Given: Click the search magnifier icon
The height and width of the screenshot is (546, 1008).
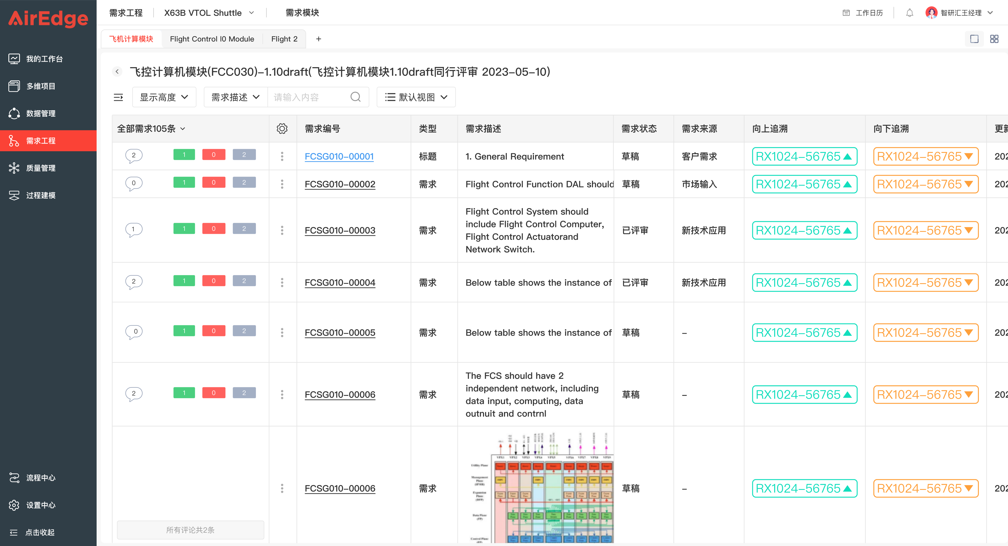Looking at the screenshot, I should pyautogui.click(x=355, y=97).
